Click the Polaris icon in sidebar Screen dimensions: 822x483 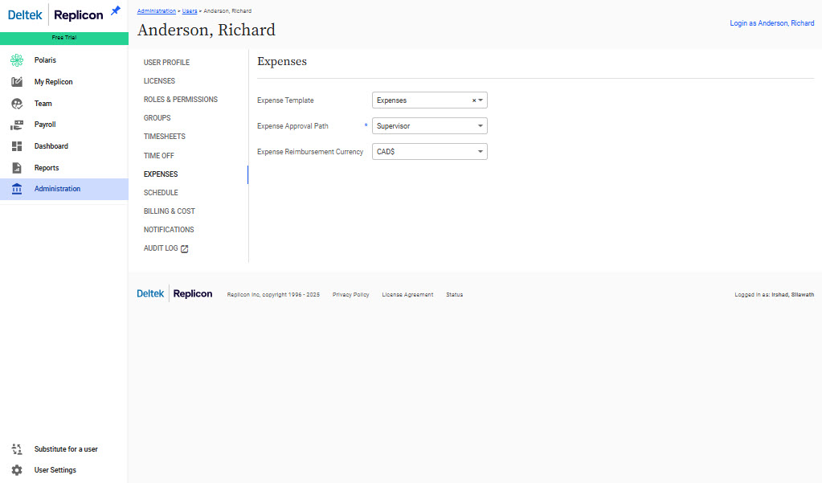pyautogui.click(x=17, y=60)
